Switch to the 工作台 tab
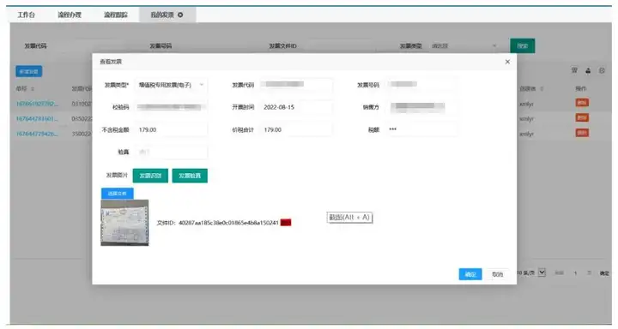The width and height of the screenshot is (618, 329). click(x=26, y=15)
